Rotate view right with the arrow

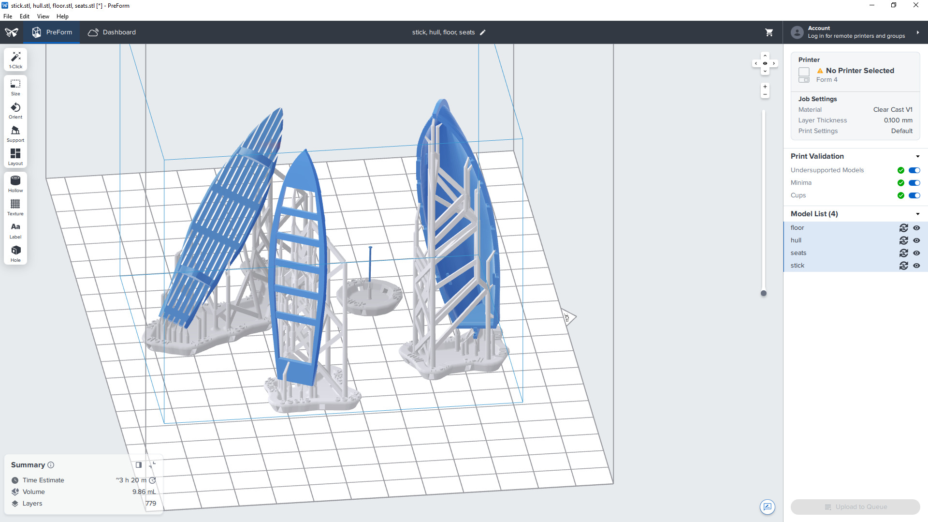click(x=774, y=63)
